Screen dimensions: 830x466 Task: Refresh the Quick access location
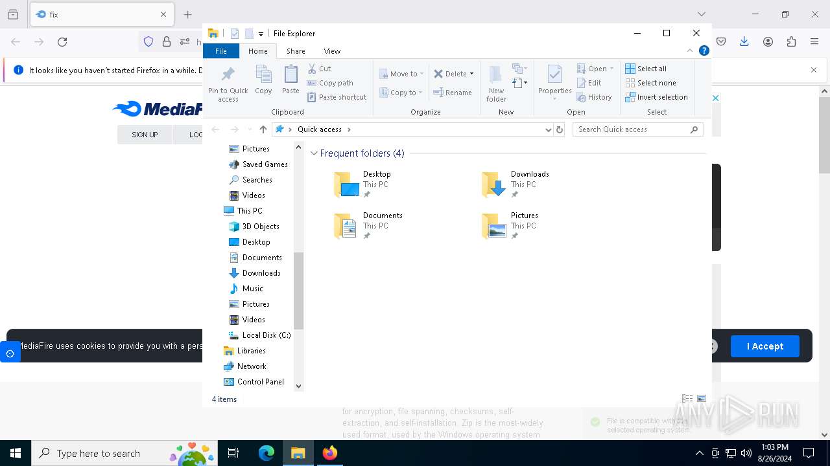[x=560, y=129]
